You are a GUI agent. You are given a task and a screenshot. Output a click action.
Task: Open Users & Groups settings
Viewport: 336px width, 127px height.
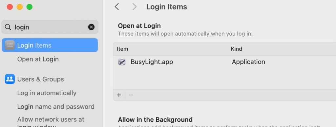click(x=40, y=79)
